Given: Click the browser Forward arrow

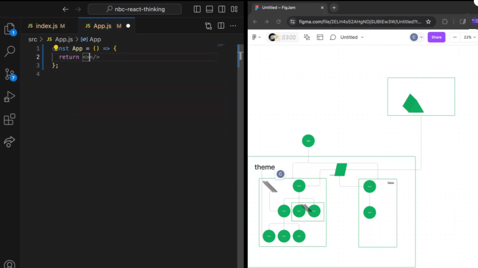Looking at the screenshot, I should 267,21.
